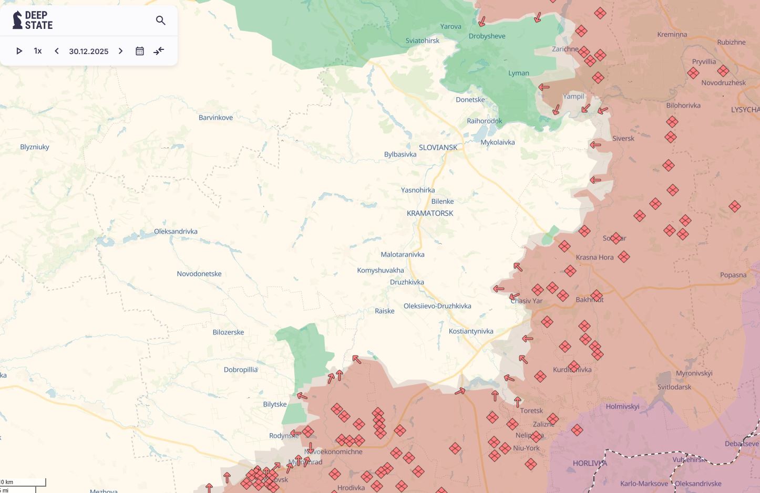Select the unit marker on Soledar label

tap(616, 238)
